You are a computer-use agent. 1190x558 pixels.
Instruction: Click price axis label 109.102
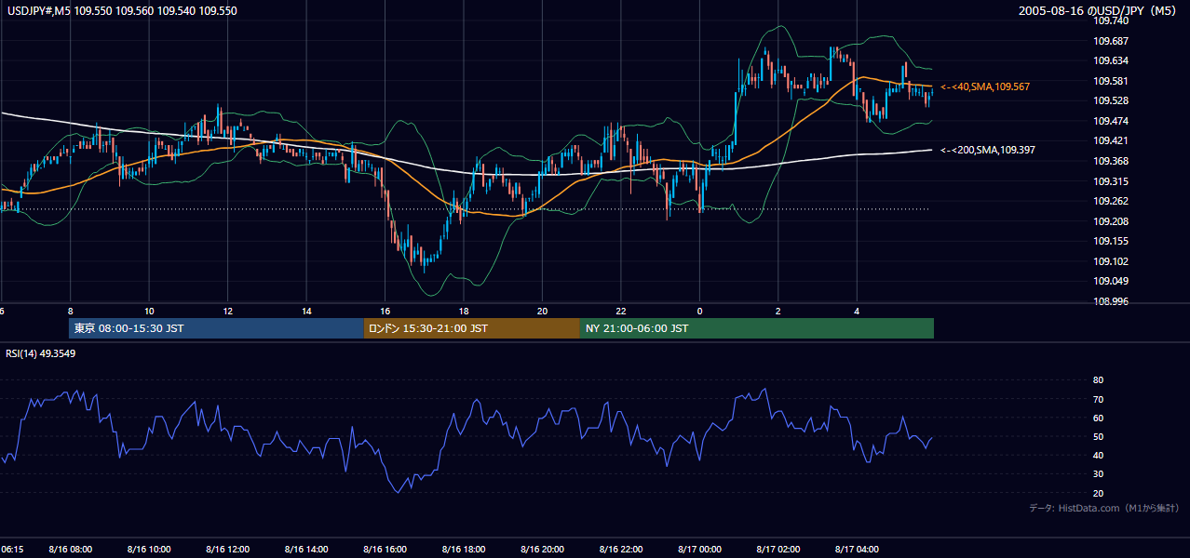tap(1110, 261)
